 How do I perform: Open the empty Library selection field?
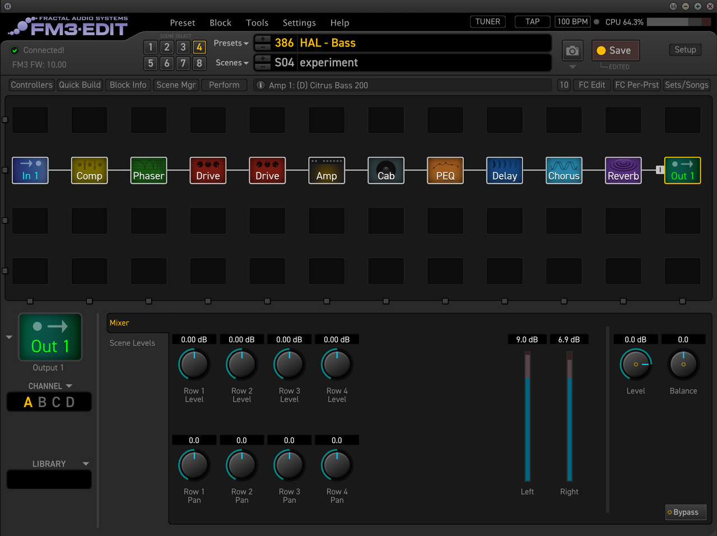pos(49,479)
